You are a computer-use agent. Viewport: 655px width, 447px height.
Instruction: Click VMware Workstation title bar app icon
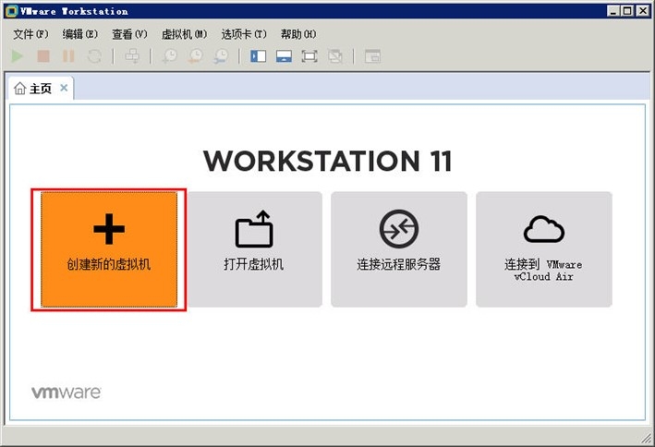click(x=12, y=11)
